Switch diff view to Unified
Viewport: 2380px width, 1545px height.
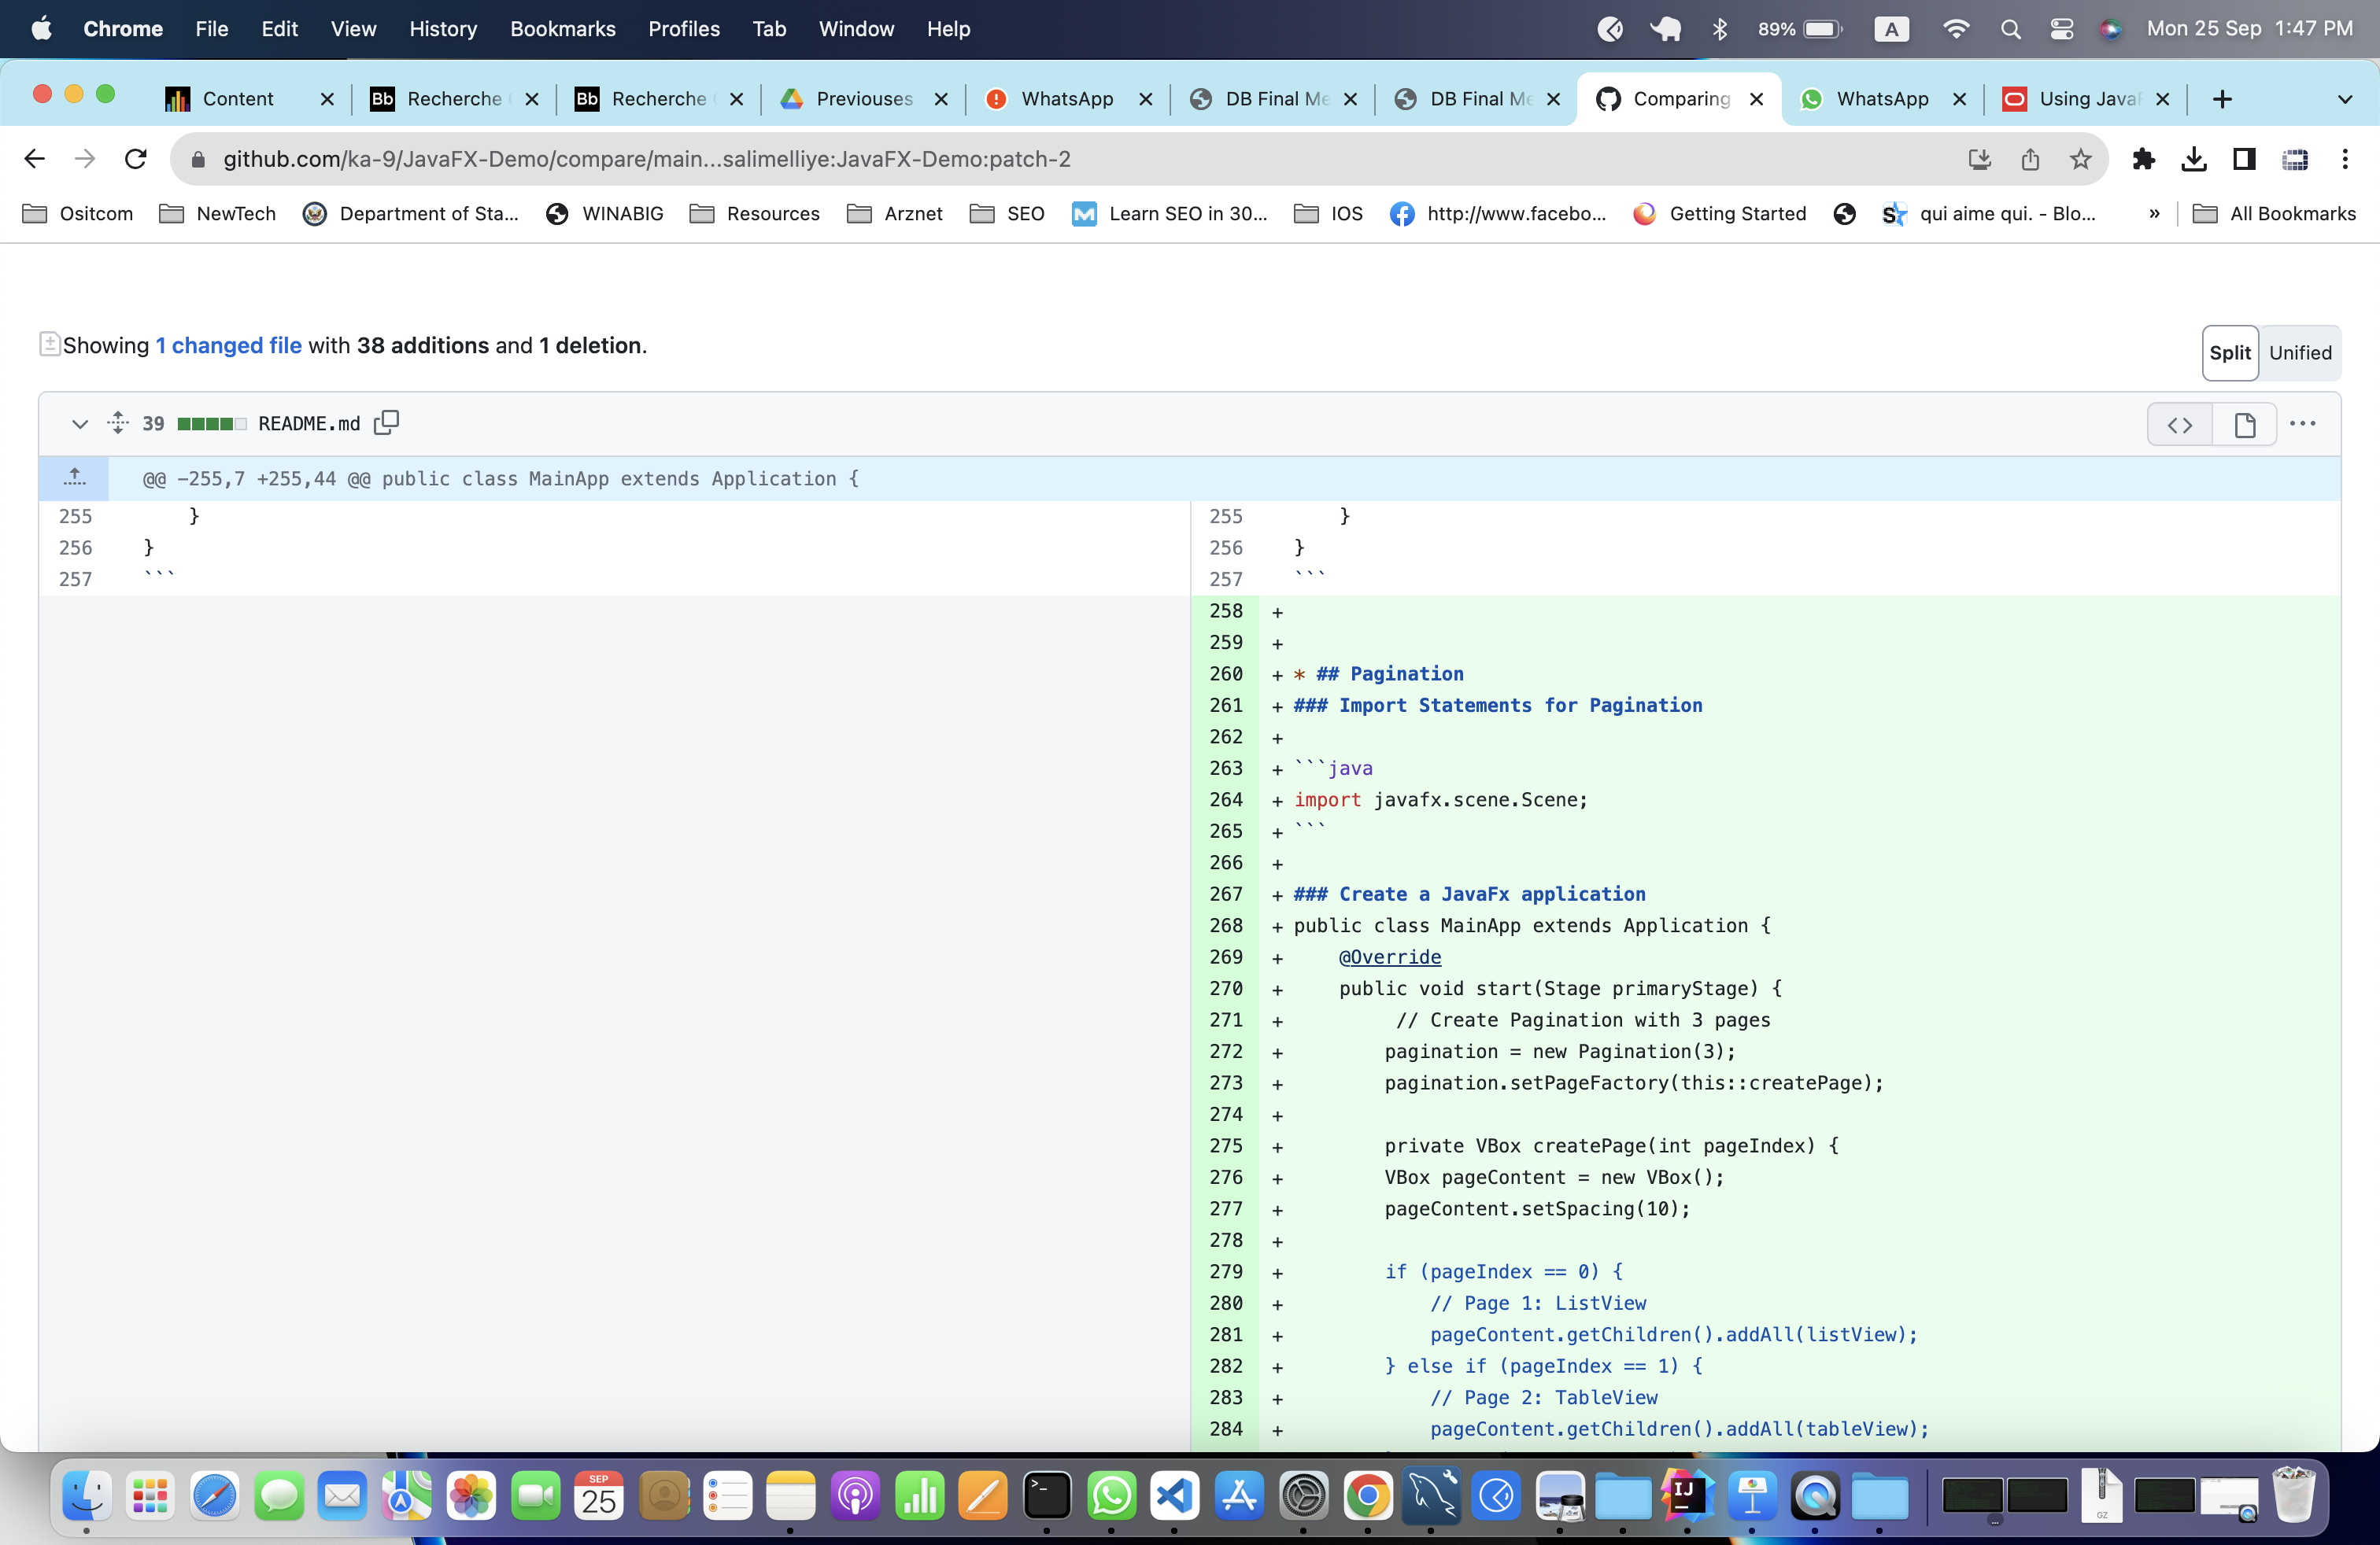2299,352
